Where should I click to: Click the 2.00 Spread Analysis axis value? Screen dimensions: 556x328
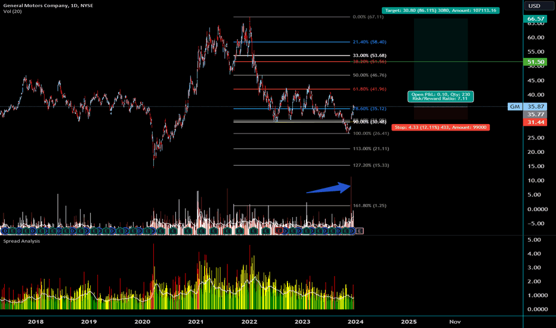tap(535, 281)
